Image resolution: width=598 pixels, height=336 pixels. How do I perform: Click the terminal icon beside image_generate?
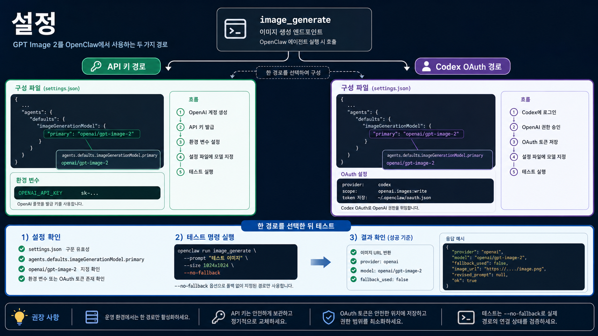tap(235, 29)
